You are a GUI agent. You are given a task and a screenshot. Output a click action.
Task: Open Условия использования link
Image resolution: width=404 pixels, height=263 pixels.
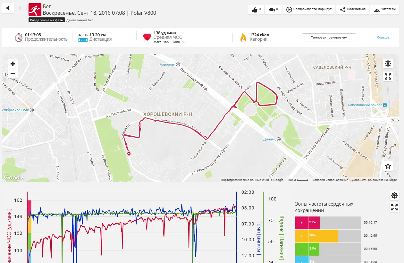[330, 180]
